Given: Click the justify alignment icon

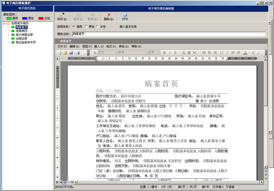Looking at the screenshot, I should click(x=204, y=52).
